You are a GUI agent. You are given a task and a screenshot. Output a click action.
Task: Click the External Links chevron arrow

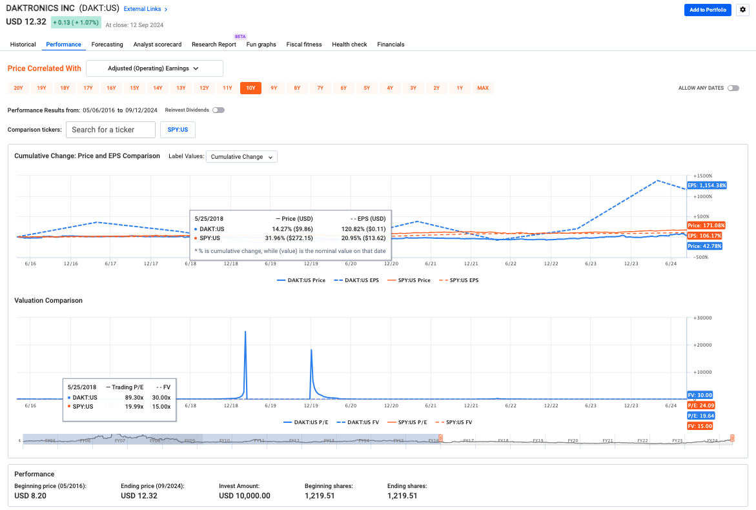pyautogui.click(x=166, y=9)
